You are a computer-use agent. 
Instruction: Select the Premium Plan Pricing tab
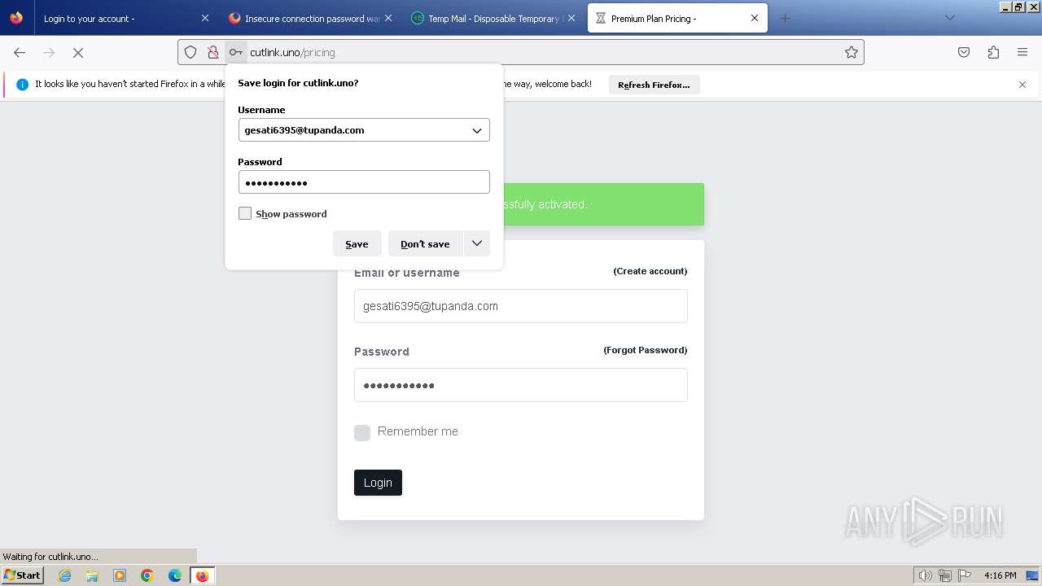click(677, 18)
